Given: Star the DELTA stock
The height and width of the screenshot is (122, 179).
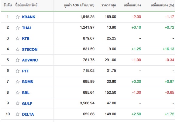Looking at the screenshot, I should tap(18, 114).
